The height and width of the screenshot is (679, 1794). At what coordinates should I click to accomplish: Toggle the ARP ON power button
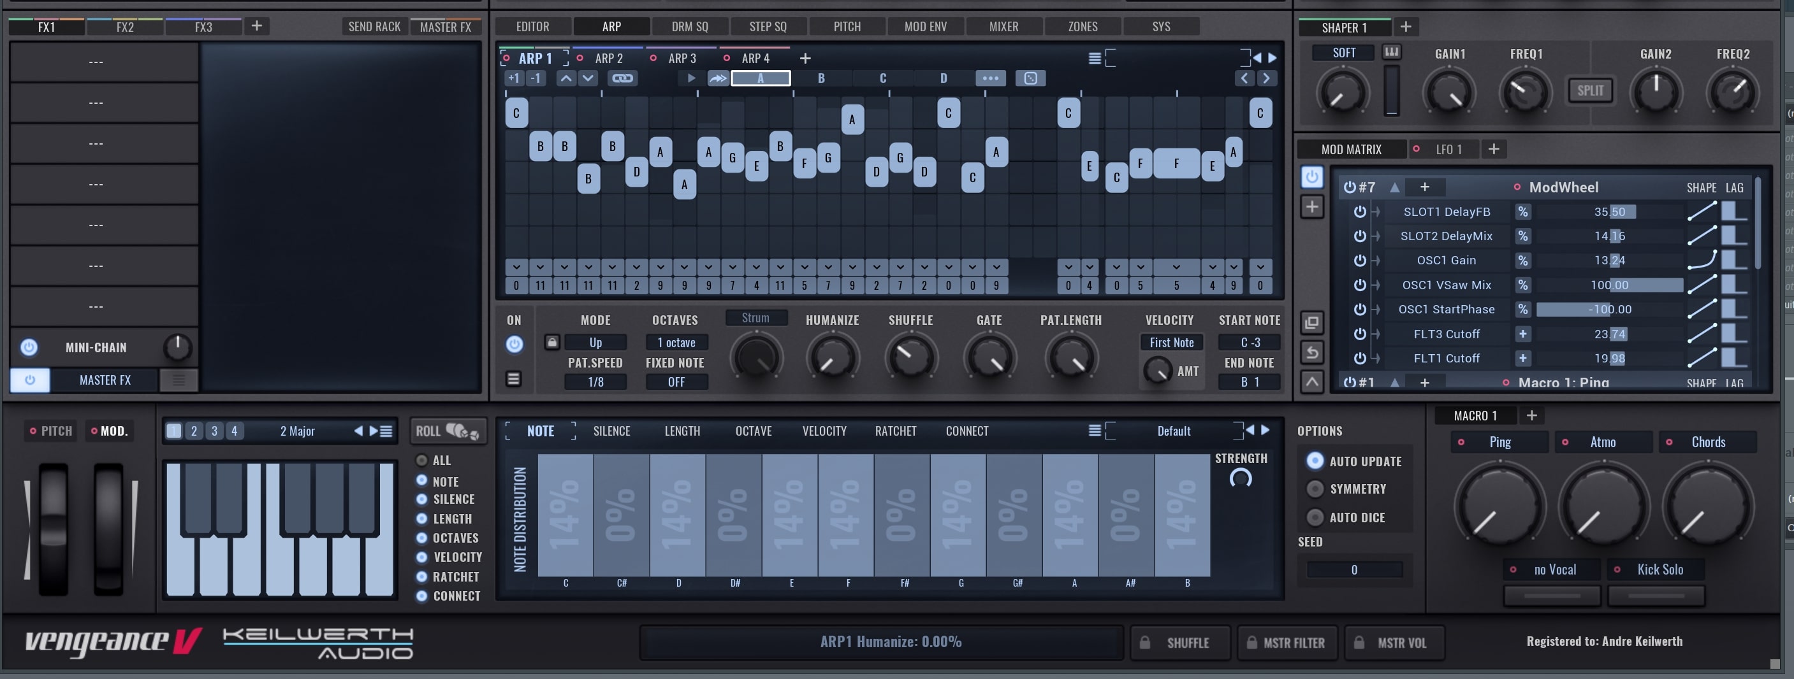[514, 344]
